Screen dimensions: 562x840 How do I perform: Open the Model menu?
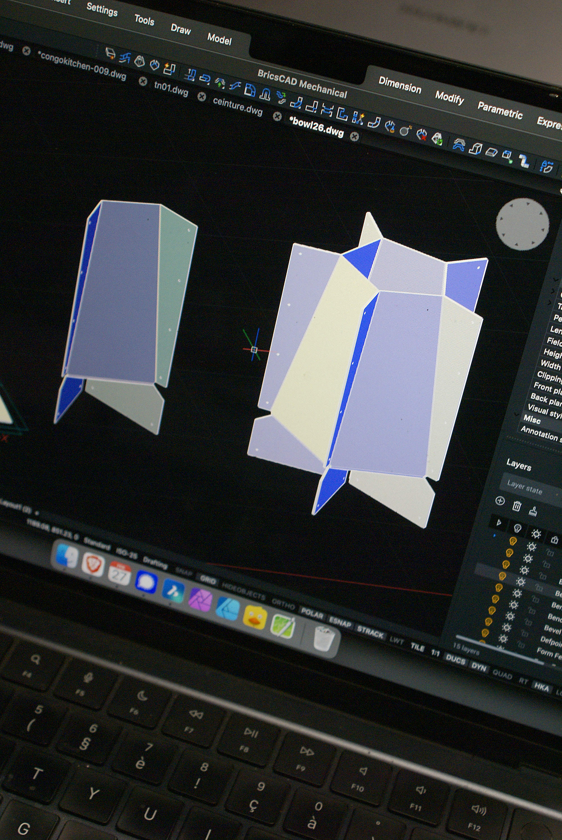pyautogui.click(x=219, y=39)
